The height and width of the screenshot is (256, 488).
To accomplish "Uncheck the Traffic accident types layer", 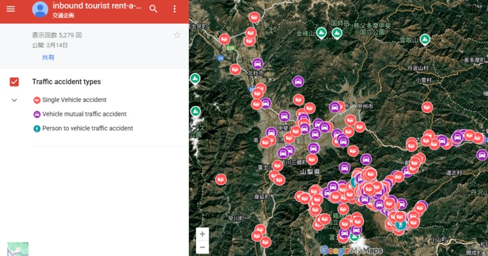I will (14, 82).
